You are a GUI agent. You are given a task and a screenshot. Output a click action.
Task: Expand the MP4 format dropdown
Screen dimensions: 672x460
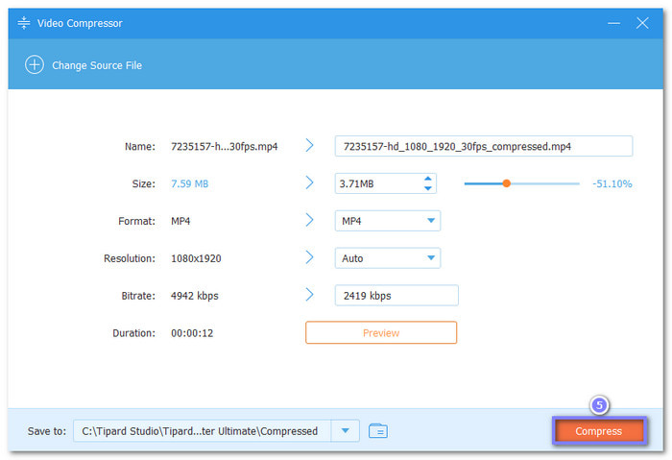429,221
